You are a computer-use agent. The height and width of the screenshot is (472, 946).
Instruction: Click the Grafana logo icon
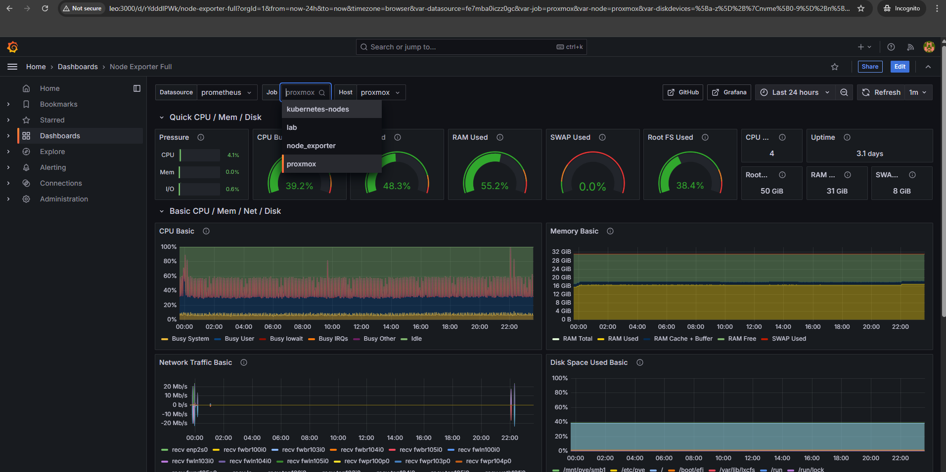(13, 47)
